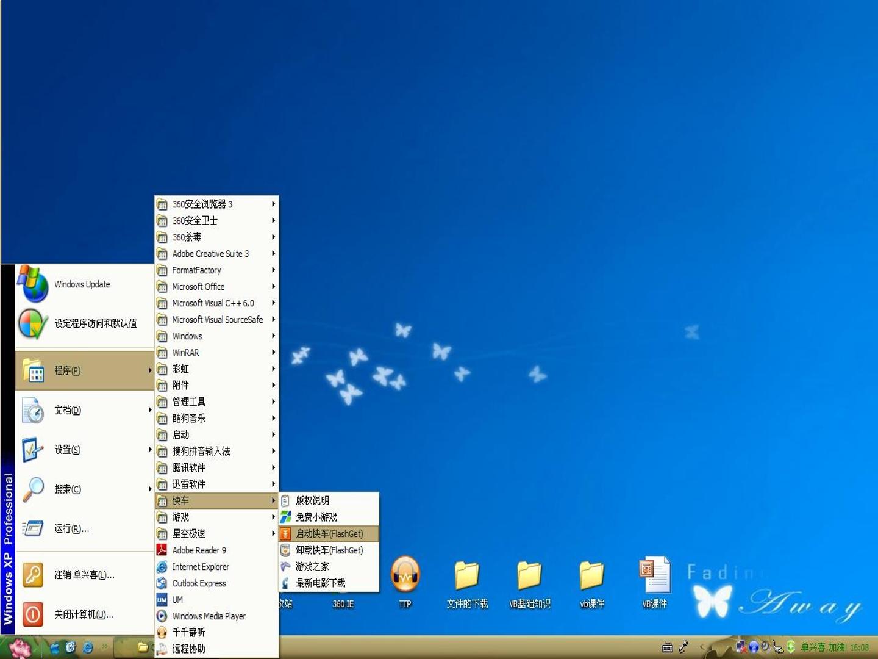Select 卸载快车(FlashGet) uninstall entry
The image size is (878, 659).
pyautogui.click(x=329, y=550)
